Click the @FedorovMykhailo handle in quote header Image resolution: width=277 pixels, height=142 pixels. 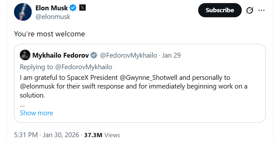128,55
